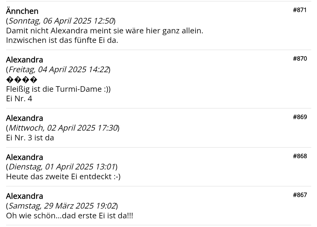Click Alexandra's name on entry #869
Image resolution: width=317 pixels, height=227 pixels.
click(x=25, y=118)
